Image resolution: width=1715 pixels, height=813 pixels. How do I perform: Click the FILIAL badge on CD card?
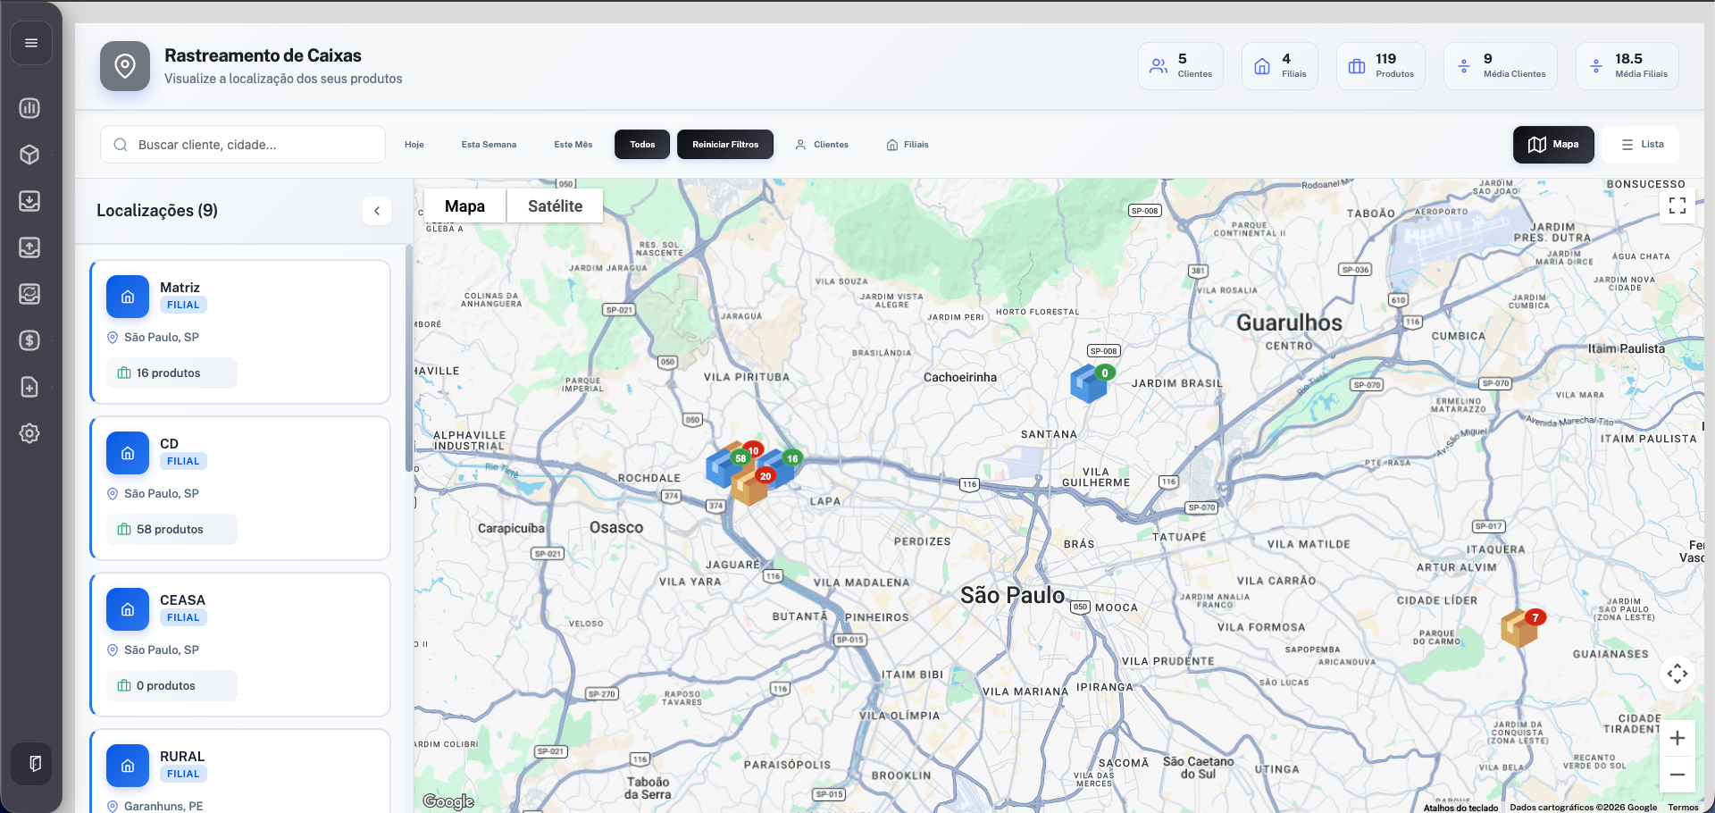[183, 461]
